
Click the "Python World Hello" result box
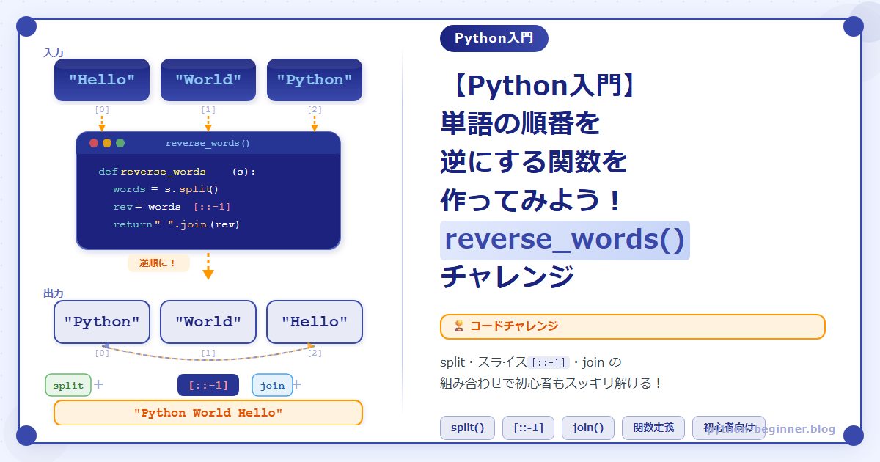[208, 413]
